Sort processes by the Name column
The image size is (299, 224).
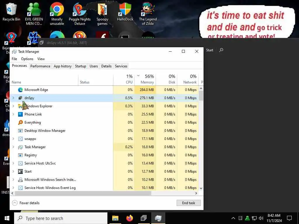[44, 79]
